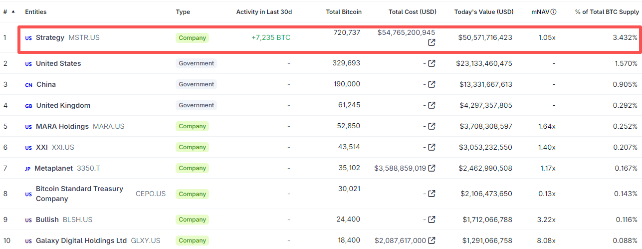
Task: Click the GLXY.US ticker symbol
Action: (x=146, y=241)
